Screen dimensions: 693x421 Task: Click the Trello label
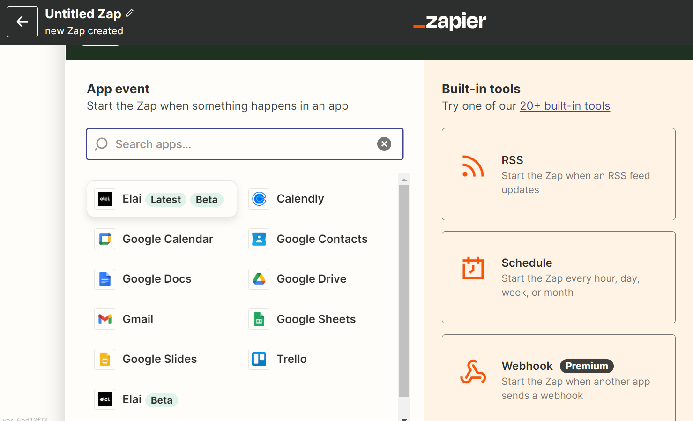pyautogui.click(x=292, y=359)
